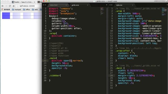
Task: Click the ".sidebar{" selector line
Action: [x=55, y=75]
